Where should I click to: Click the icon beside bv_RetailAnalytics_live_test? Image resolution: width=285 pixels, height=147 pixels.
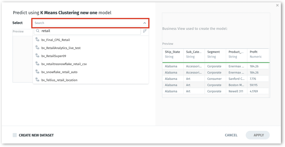click(x=37, y=48)
